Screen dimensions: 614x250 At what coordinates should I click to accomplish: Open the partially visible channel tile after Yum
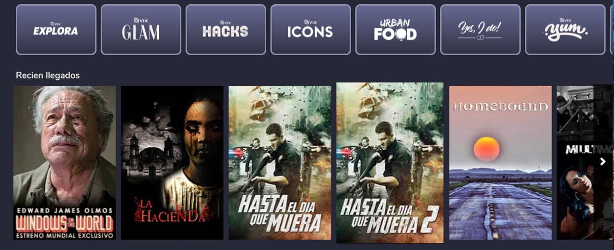612,30
